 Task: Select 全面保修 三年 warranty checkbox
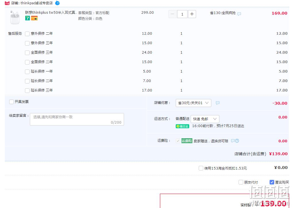point(27,53)
